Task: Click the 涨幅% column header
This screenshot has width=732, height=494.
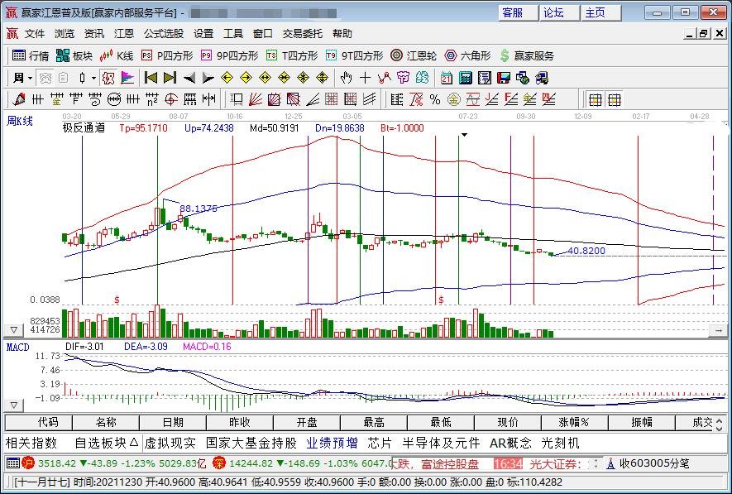Action: point(574,423)
